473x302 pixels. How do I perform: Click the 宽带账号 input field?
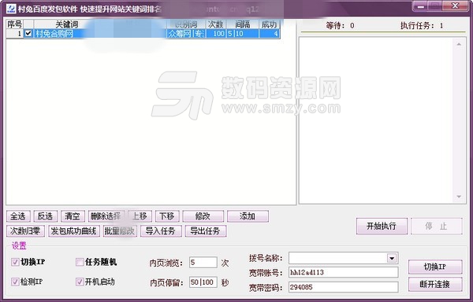(x=343, y=272)
